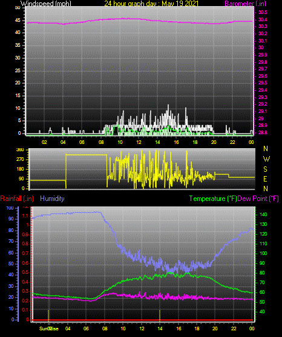This screenshot has height=337, width=282.
Task: Click the 100 value on temperature axis
Action: tap(263, 253)
